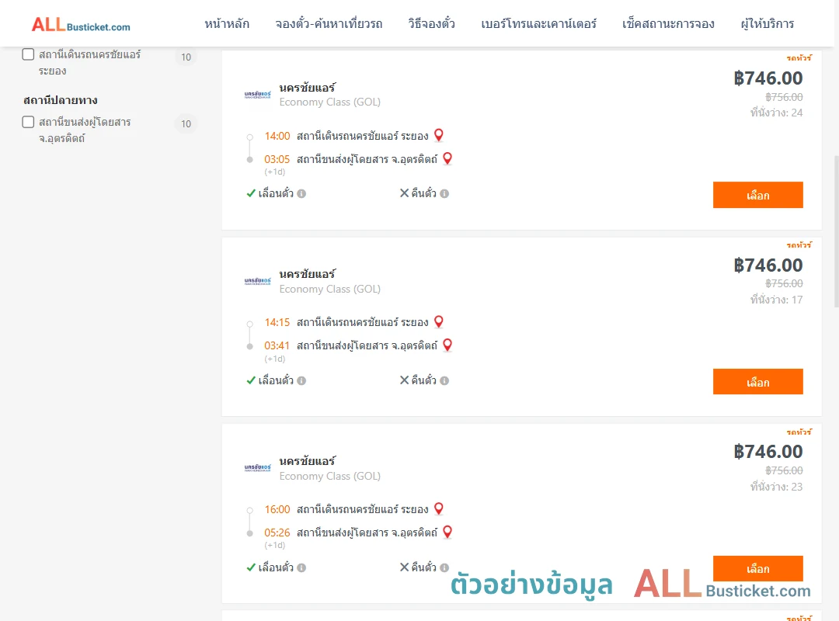The height and width of the screenshot is (621, 839).
Task: Open เช็คสถานะการจอง menu item
Action: coord(668,24)
